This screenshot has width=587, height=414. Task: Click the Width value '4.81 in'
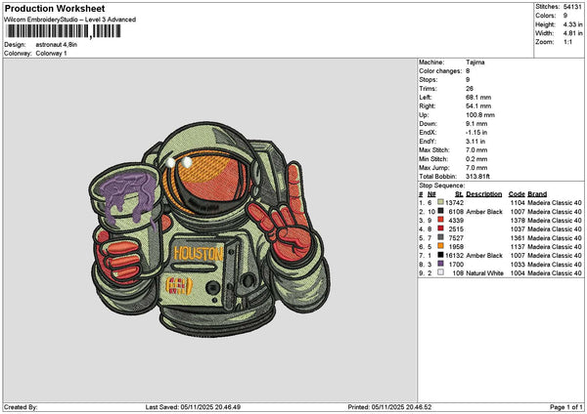coord(572,33)
